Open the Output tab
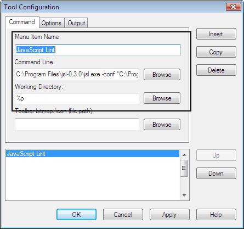244x229 pixels. coord(76,23)
